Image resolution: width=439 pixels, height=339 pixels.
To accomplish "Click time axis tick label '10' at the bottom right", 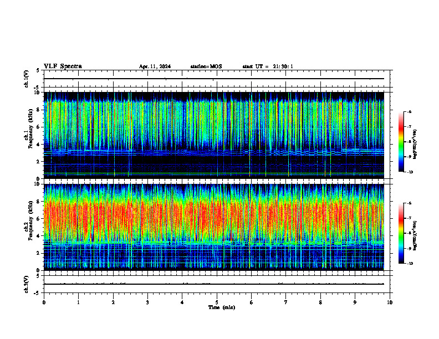I will point(390,302).
